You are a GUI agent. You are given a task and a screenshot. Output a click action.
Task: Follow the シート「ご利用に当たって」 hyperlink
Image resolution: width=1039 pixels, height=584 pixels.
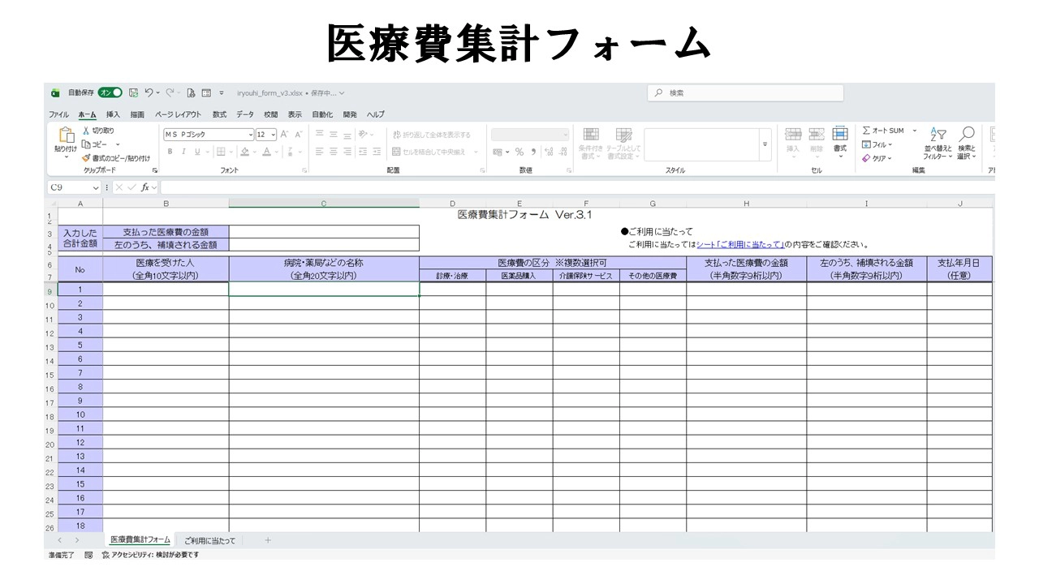coord(739,244)
